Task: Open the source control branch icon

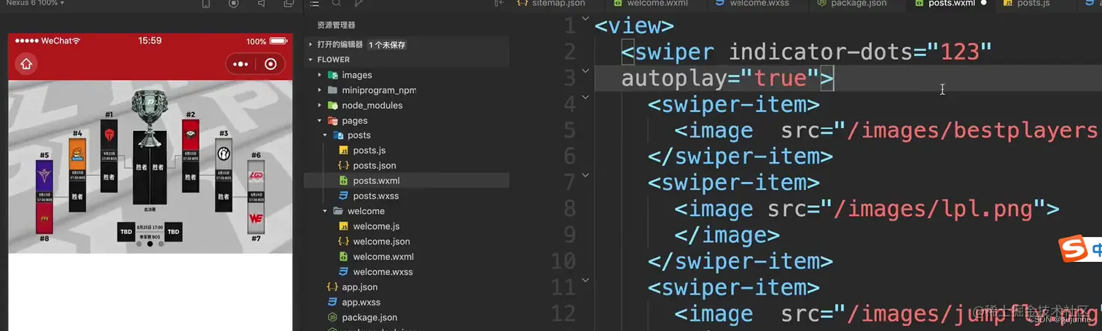Action: (x=359, y=4)
